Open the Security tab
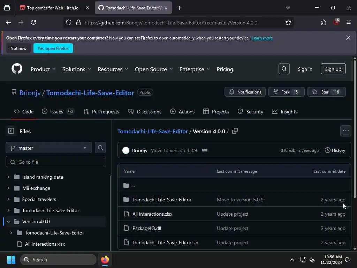357x268 pixels. pos(250,112)
